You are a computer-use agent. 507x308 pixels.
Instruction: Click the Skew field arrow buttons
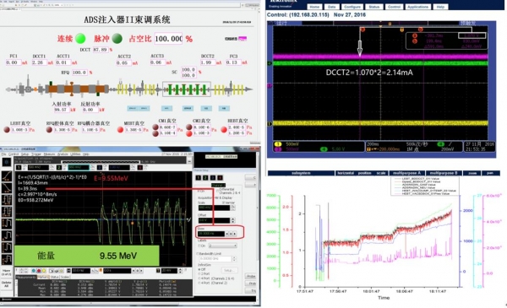pyautogui.click(x=231, y=234)
